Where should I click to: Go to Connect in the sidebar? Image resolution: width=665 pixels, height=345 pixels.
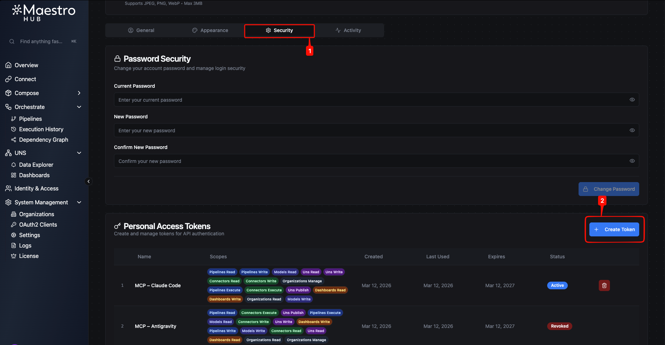tap(25, 79)
